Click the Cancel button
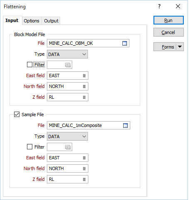 pos(168,32)
